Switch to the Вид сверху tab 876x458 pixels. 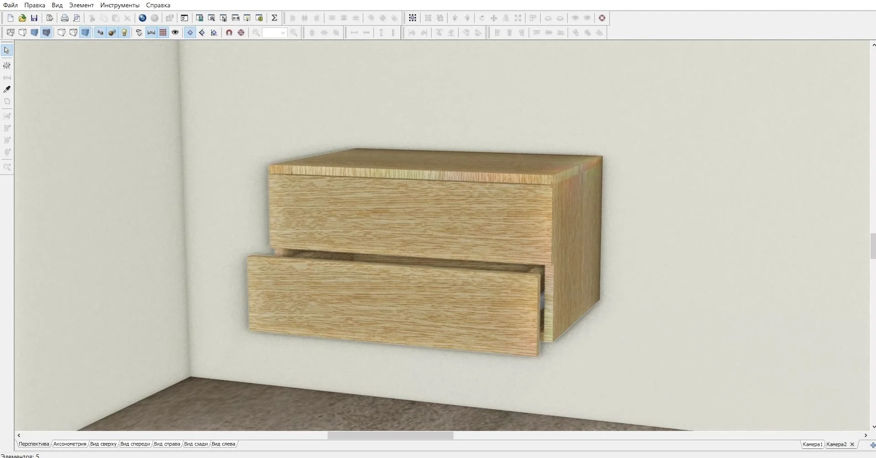tap(103, 444)
